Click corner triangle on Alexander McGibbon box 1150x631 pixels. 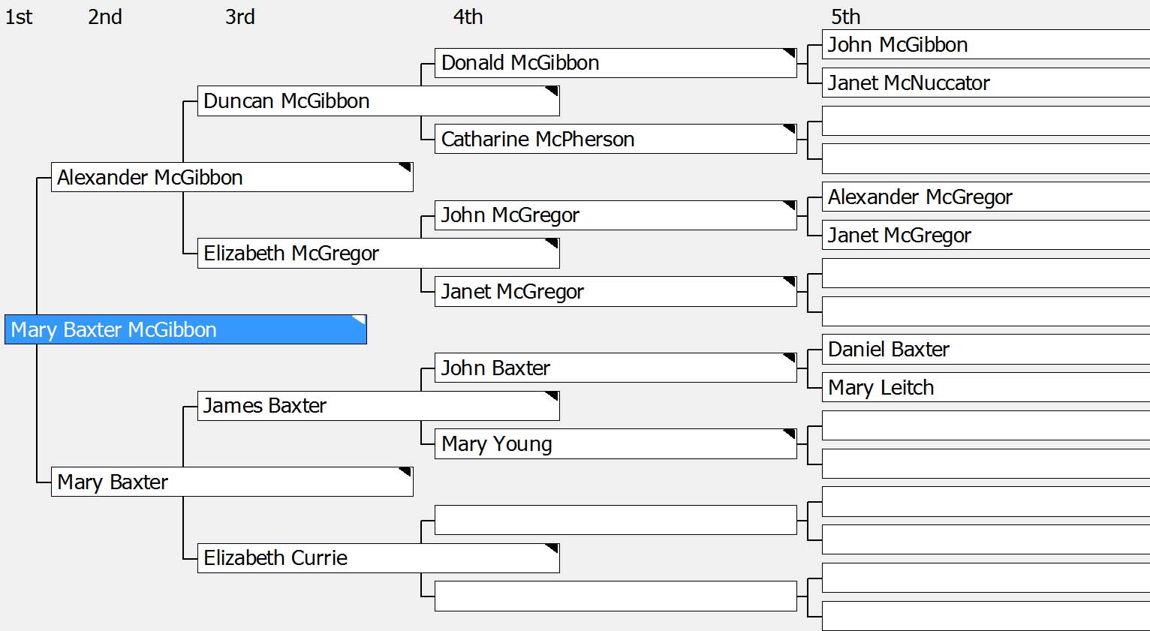pos(405,167)
